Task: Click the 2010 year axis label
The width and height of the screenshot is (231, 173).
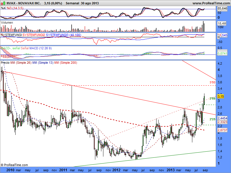Action: 10,170
